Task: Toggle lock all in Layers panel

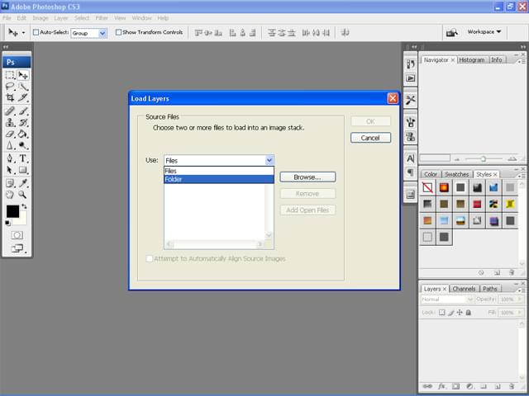Action: (469, 313)
